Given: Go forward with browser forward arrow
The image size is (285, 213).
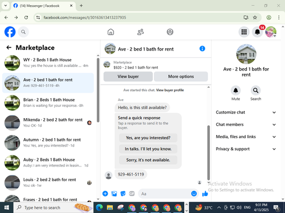Looking at the screenshot, I should (x=16, y=18).
